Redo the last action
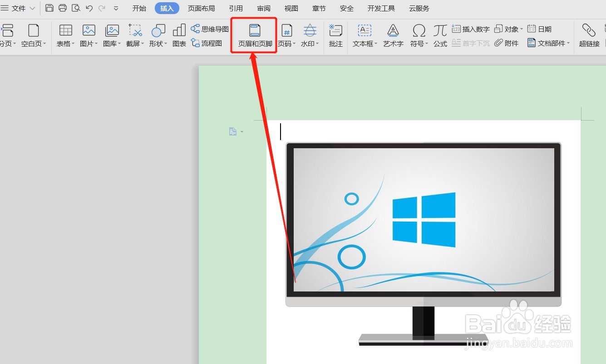 102,8
